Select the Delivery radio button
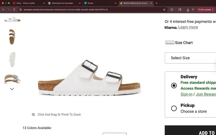Image resolution: width=216 pixels, height=135 pixels. 174,86
